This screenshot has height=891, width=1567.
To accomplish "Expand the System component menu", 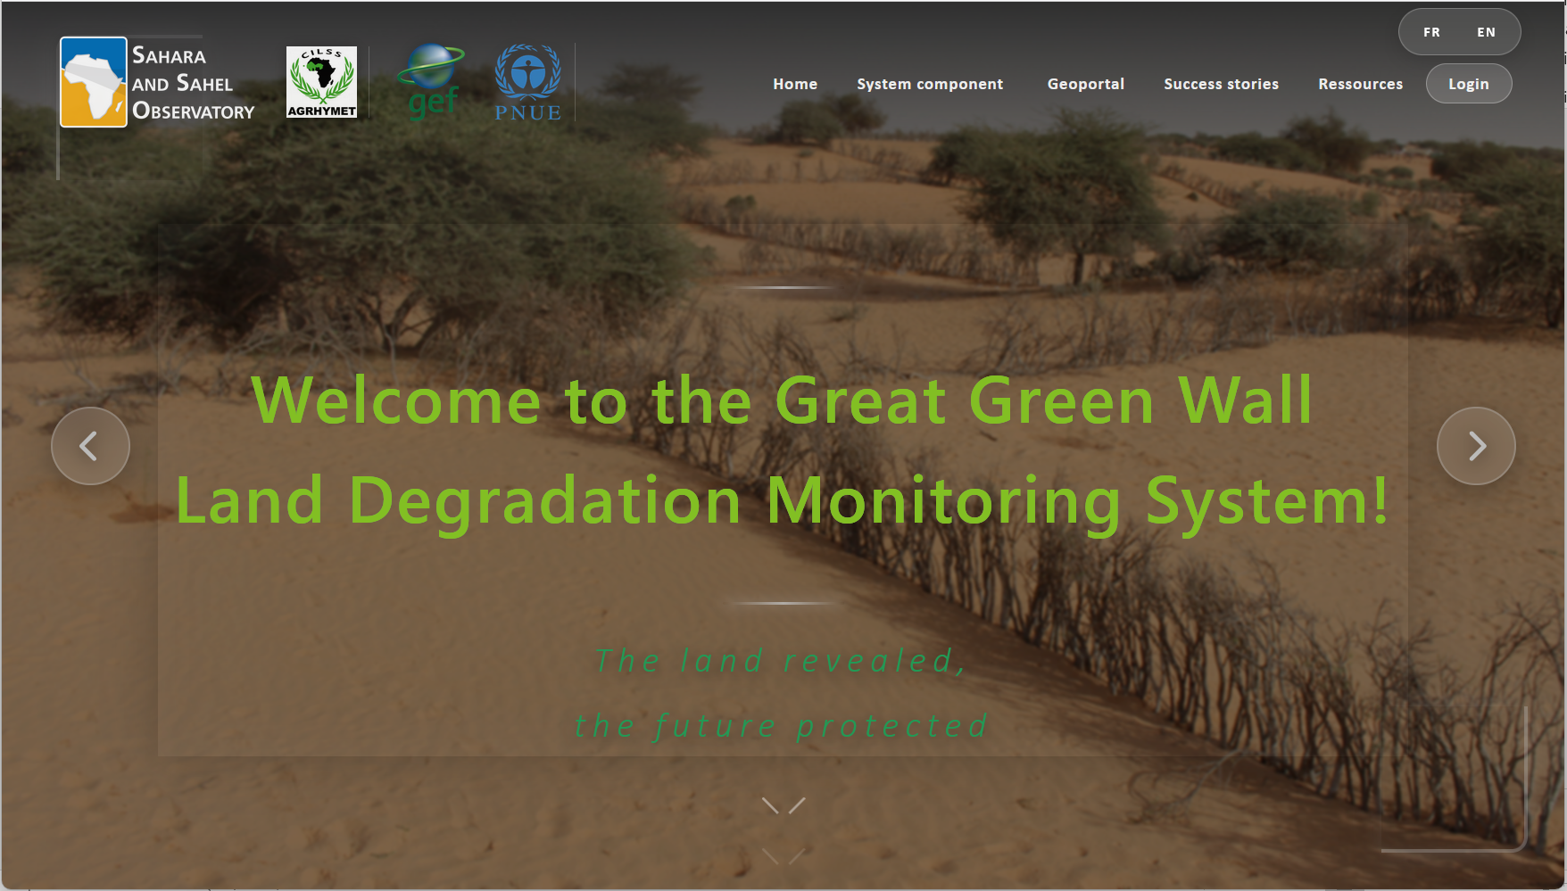I will pos(930,83).
